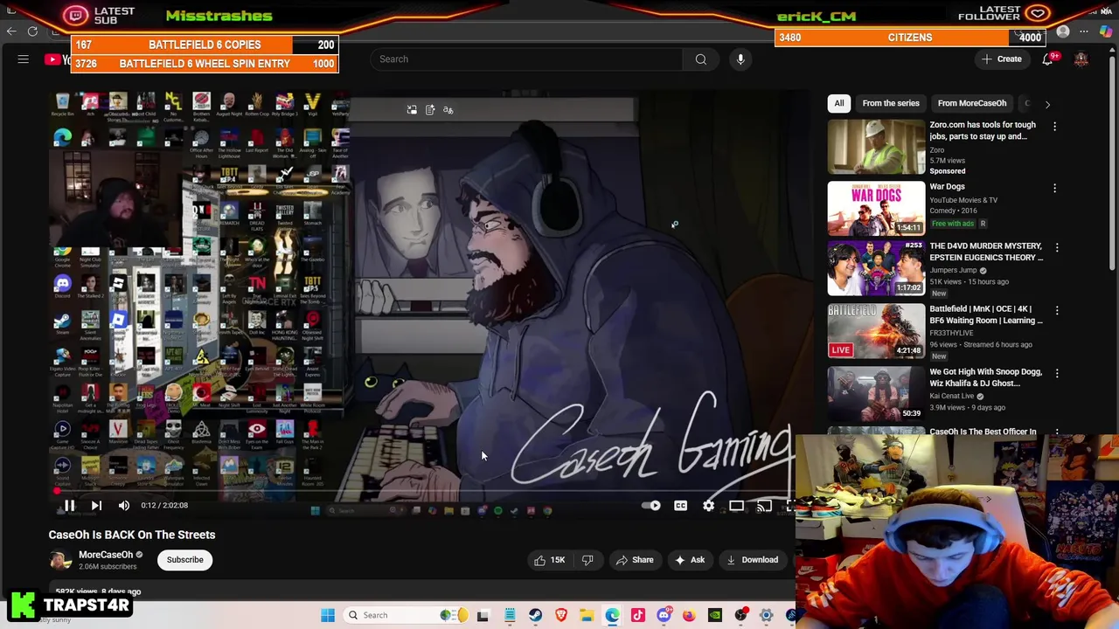Open the MoreCaseOh channel name
Viewport: 1119px width, 629px height.
pos(106,555)
